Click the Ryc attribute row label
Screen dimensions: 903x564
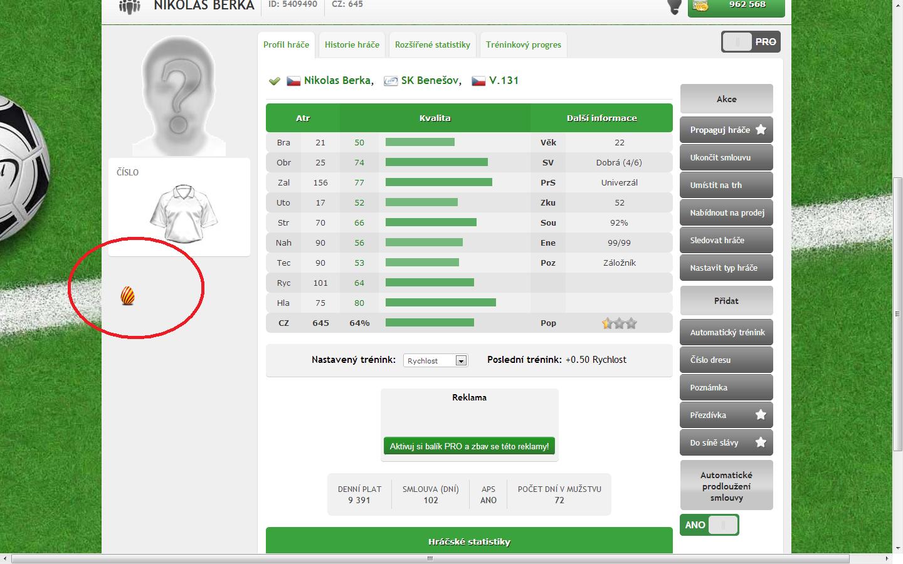(x=283, y=283)
